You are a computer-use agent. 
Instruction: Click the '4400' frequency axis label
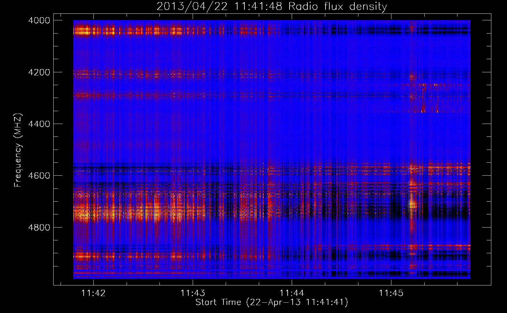point(39,124)
